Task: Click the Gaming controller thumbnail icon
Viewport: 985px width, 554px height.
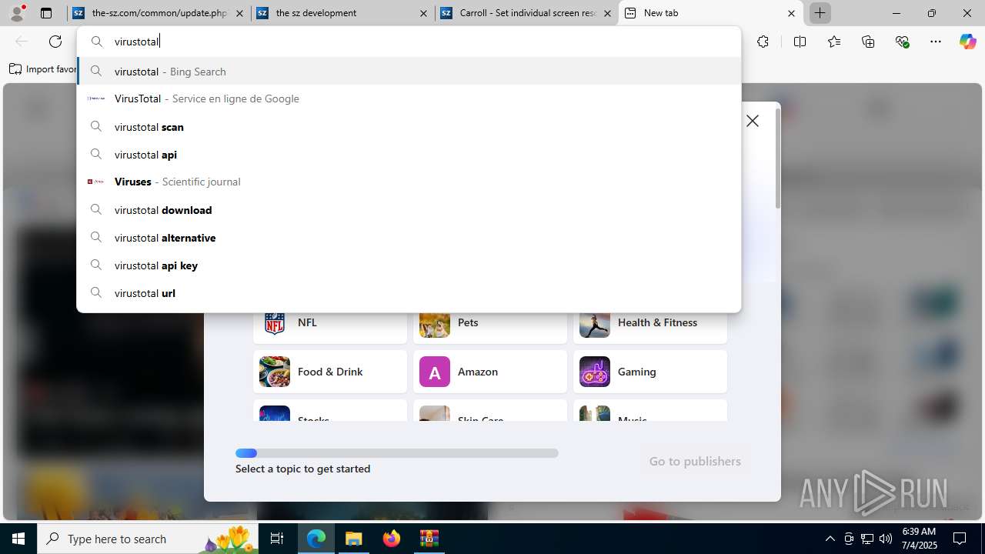Action: [595, 372]
